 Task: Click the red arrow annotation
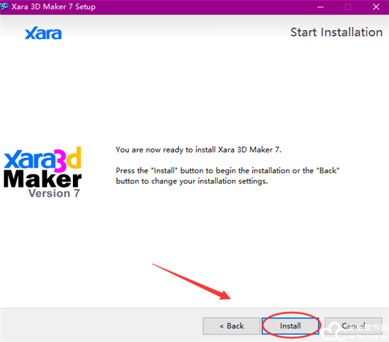pos(191,281)
